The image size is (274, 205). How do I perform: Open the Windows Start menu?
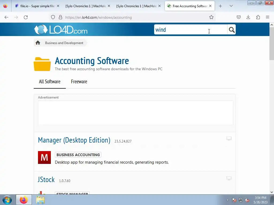pyautogui.click(x=7, y=200)
